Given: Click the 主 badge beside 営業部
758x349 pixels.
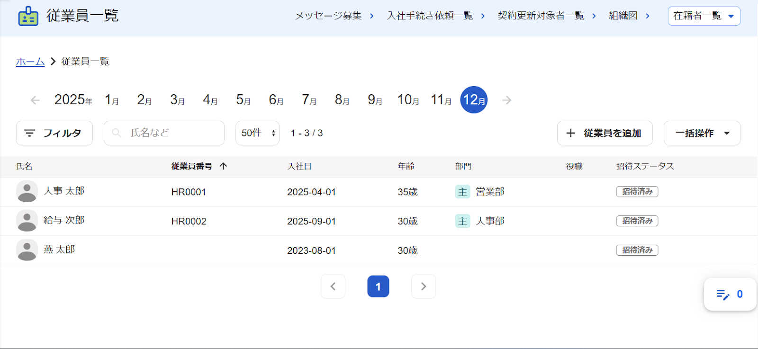Looking at the screenshot, I should 462,192.
